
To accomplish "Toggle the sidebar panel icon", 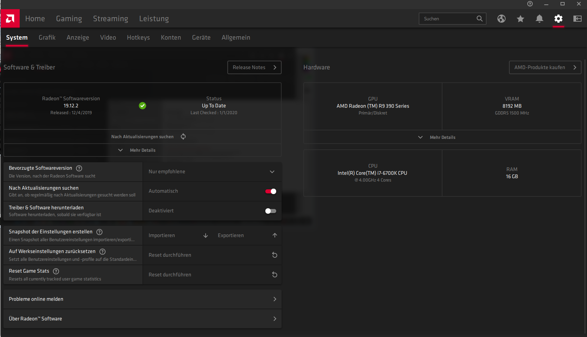I will tap(577, 19).
